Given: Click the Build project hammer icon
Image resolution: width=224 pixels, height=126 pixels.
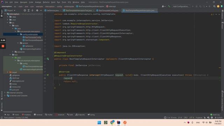Looking at the screenshot, I should pos(169,6).
